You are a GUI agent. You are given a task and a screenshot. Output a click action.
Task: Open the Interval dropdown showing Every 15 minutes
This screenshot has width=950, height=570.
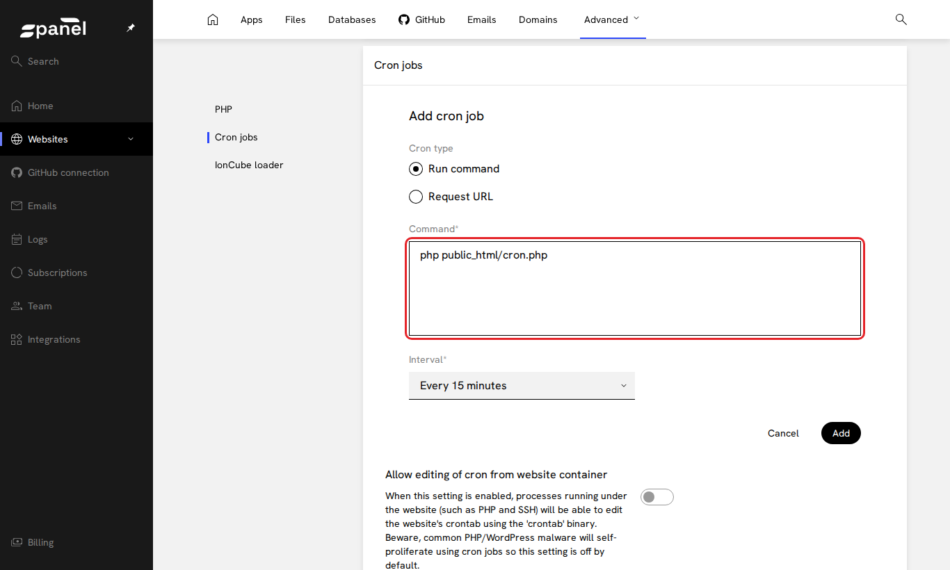click(522, 386)
